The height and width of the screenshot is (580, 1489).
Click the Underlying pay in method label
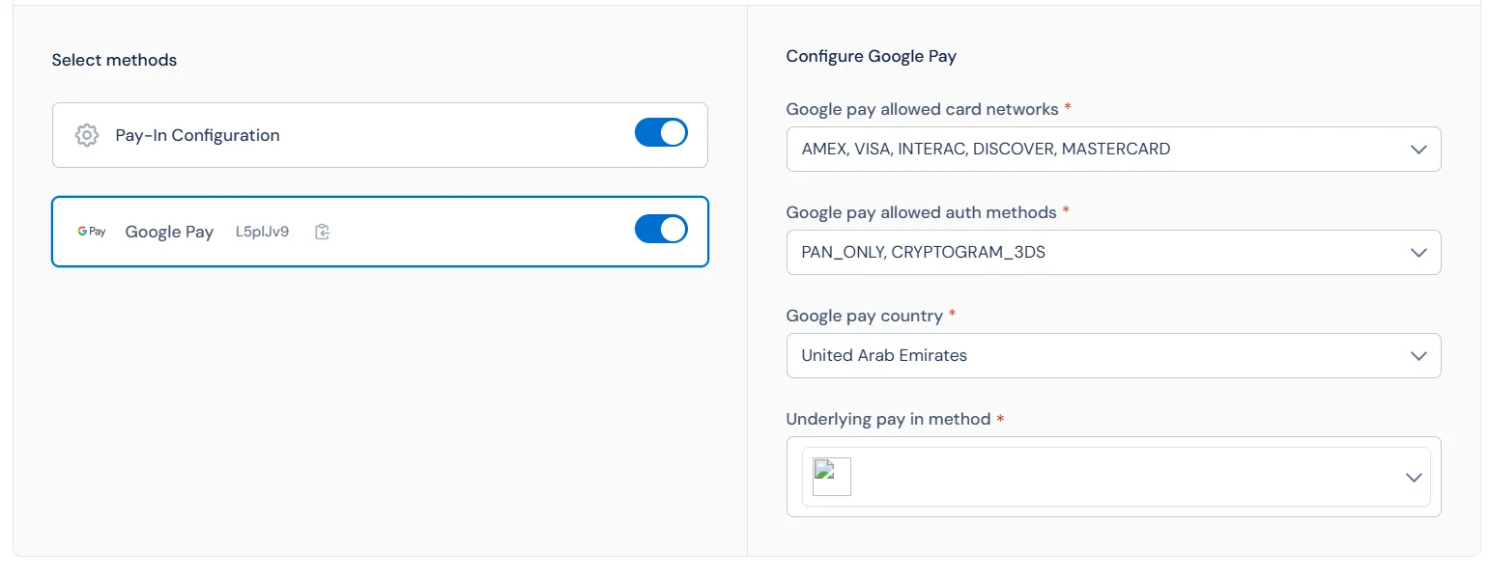click(x=888, y=419)
